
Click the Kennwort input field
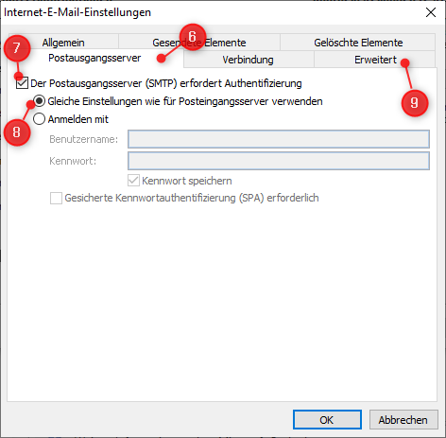279,161
